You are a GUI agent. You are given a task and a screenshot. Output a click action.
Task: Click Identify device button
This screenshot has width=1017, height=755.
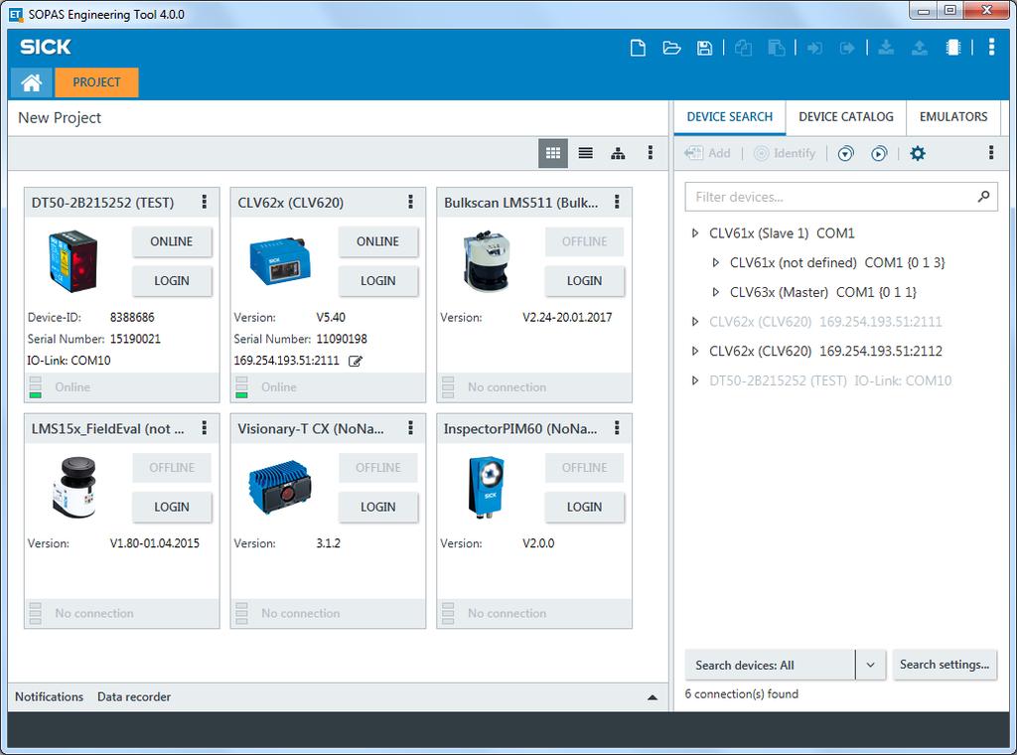785,153
